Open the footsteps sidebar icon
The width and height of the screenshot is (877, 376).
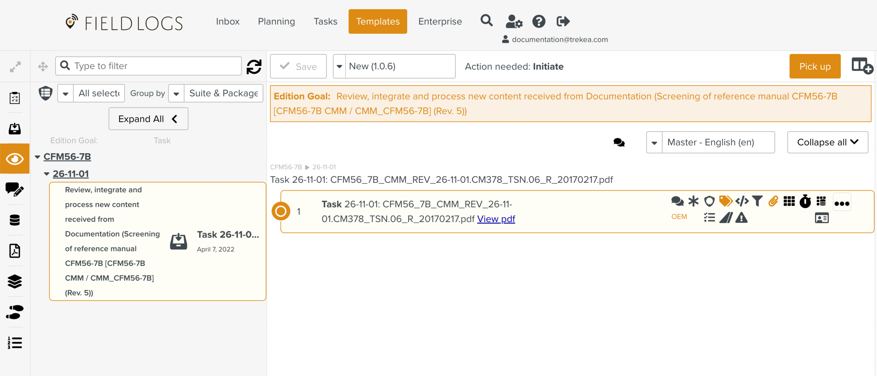pos(15,312)
